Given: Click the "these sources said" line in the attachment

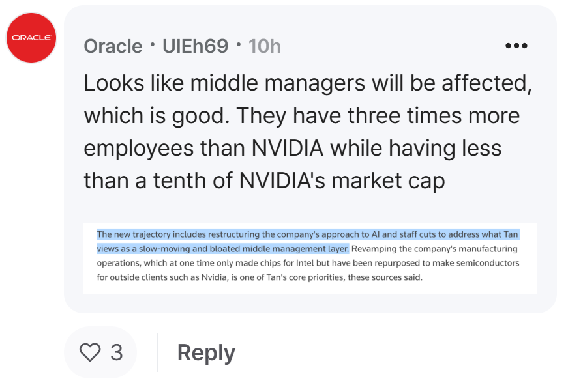Looking at the screenshot, I should point(260,277).
